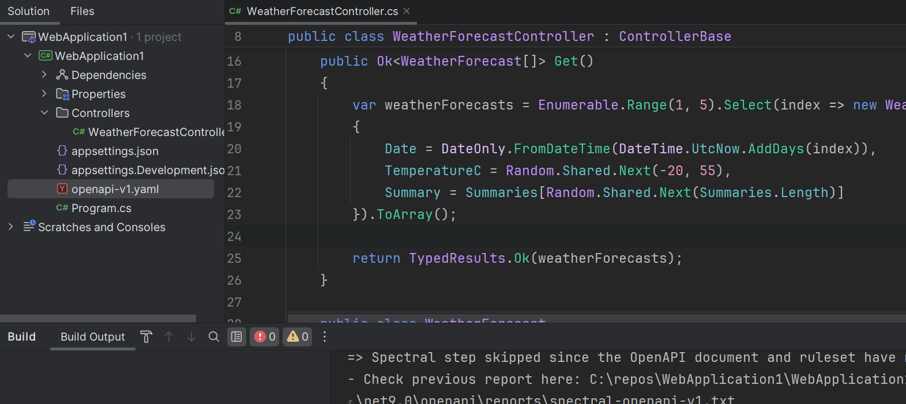Click the Properties folder icon
Screen dimensions: 906x404
(x=62, y=94)
